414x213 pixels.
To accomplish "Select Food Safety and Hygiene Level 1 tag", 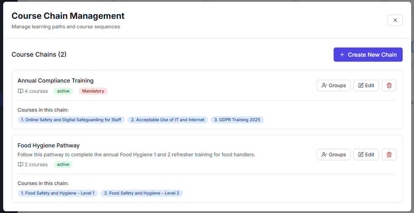I will [x=57, y=193].
